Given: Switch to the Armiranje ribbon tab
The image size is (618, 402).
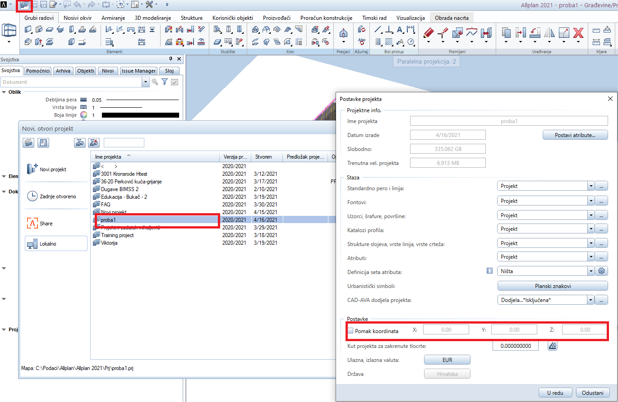Looking at the screenshot, I should tap(114, 18).
